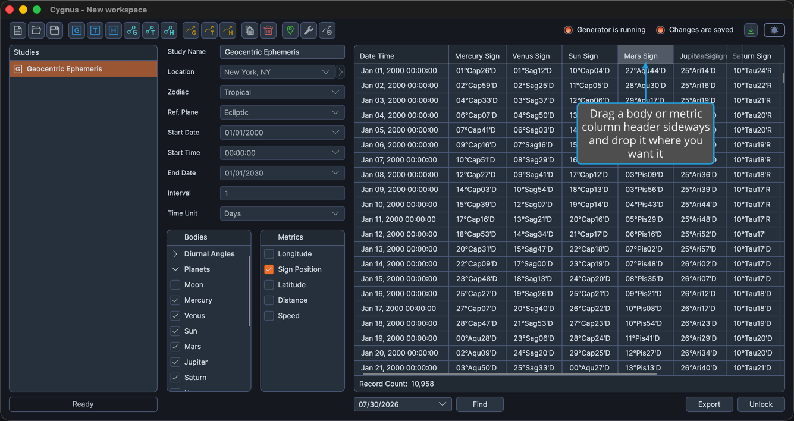Toggle the light/dark theme sun icon
This screenshot has width=794, height=421.
(774, 30)
